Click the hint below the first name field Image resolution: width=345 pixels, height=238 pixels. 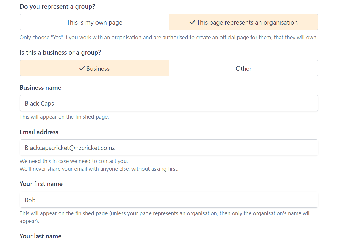point(165,217)
